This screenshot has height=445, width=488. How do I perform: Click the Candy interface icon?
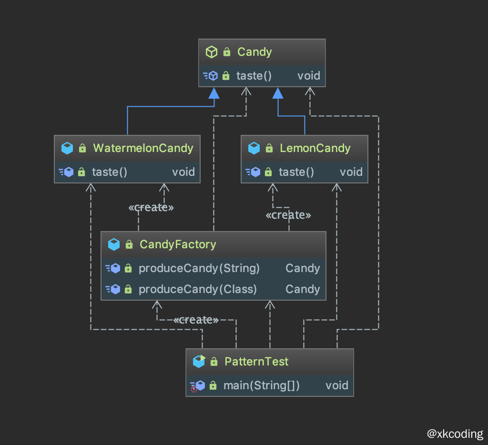pyautogui.click(x=212, y=52)
